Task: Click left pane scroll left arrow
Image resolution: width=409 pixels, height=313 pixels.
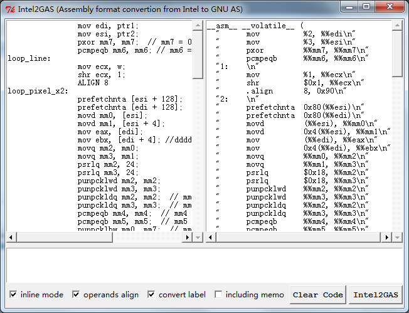Action: [11, 237]
